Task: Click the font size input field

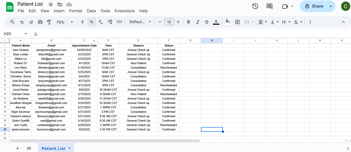Action: 169,22
